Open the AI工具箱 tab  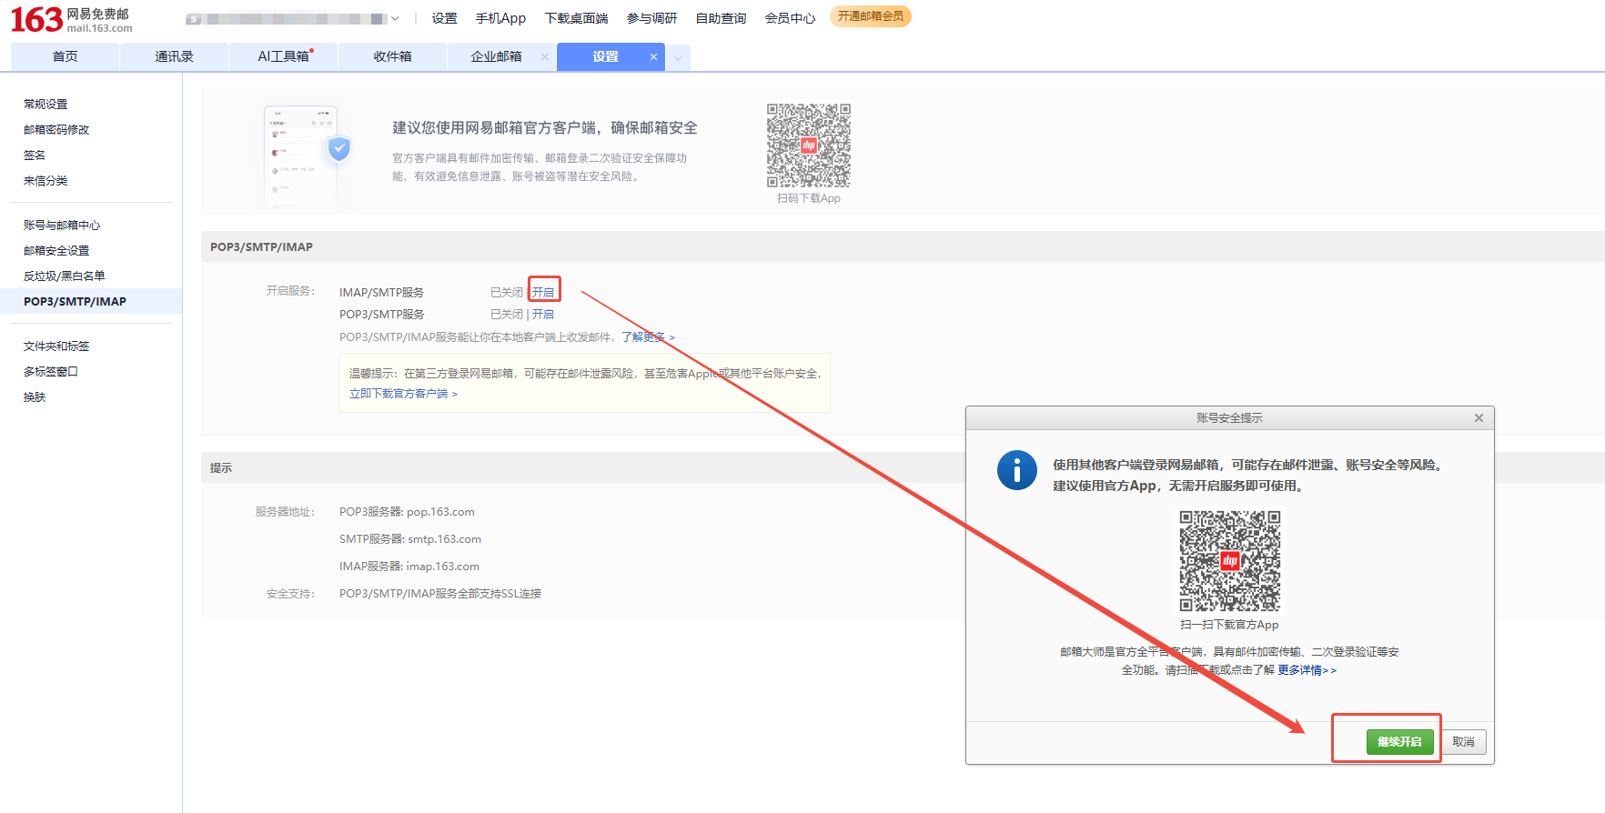(283, 56)
